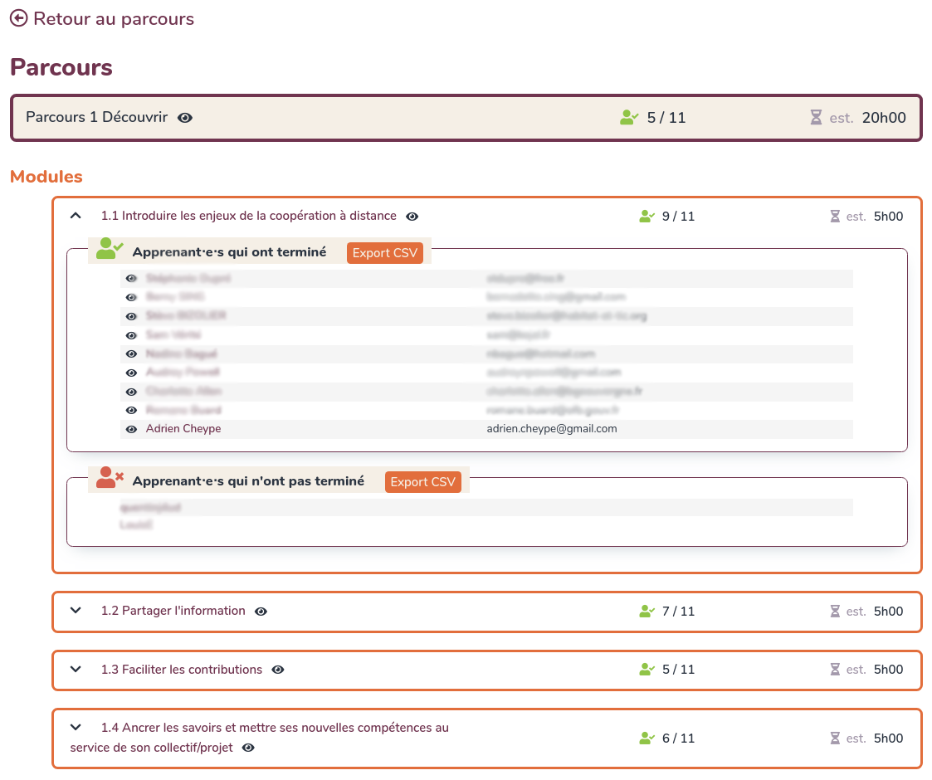Open the 1.3 Faciliter les contributions module title
The height and width of the screenshot is (780, 932).
(x=181, y=670)
